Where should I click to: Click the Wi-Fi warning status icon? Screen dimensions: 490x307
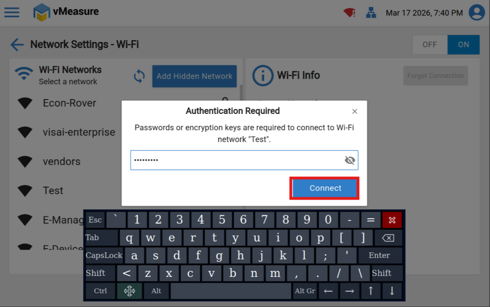click(350, 13)
